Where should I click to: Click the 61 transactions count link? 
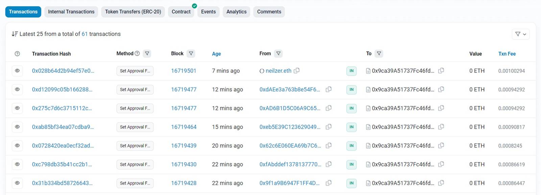[85, 34]
